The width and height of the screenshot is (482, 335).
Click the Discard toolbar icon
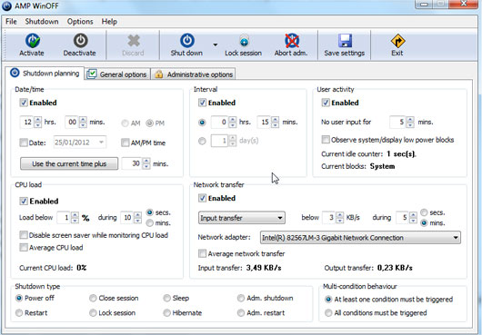[x=134, y=41]
